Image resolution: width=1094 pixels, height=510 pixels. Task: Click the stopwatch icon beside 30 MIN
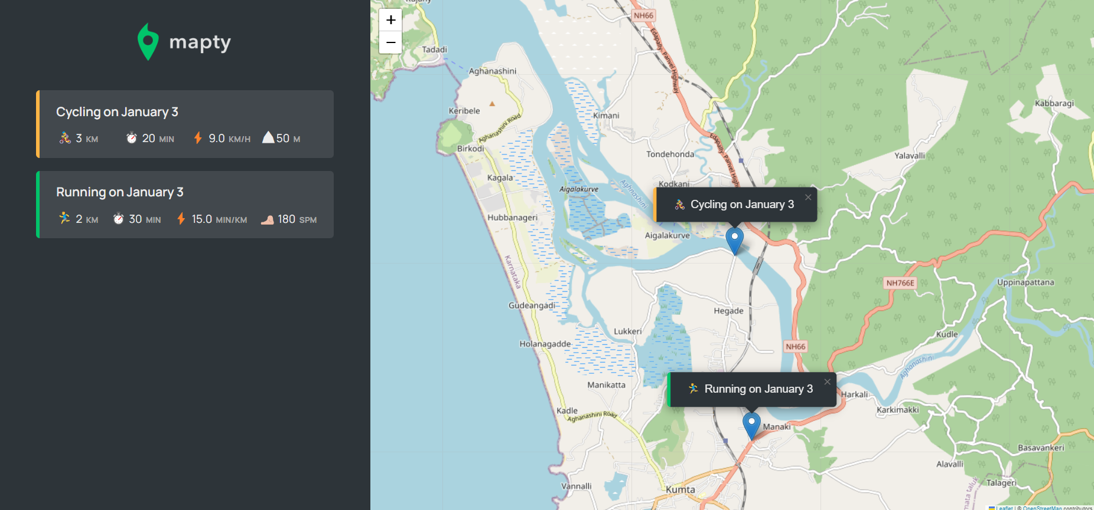[x=118, y=219]
